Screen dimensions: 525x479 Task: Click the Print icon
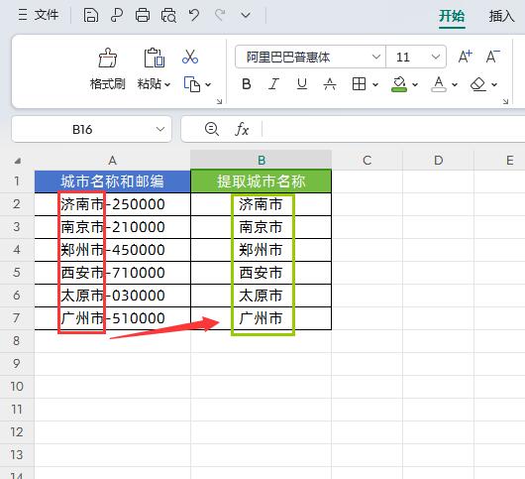point(143,16)
